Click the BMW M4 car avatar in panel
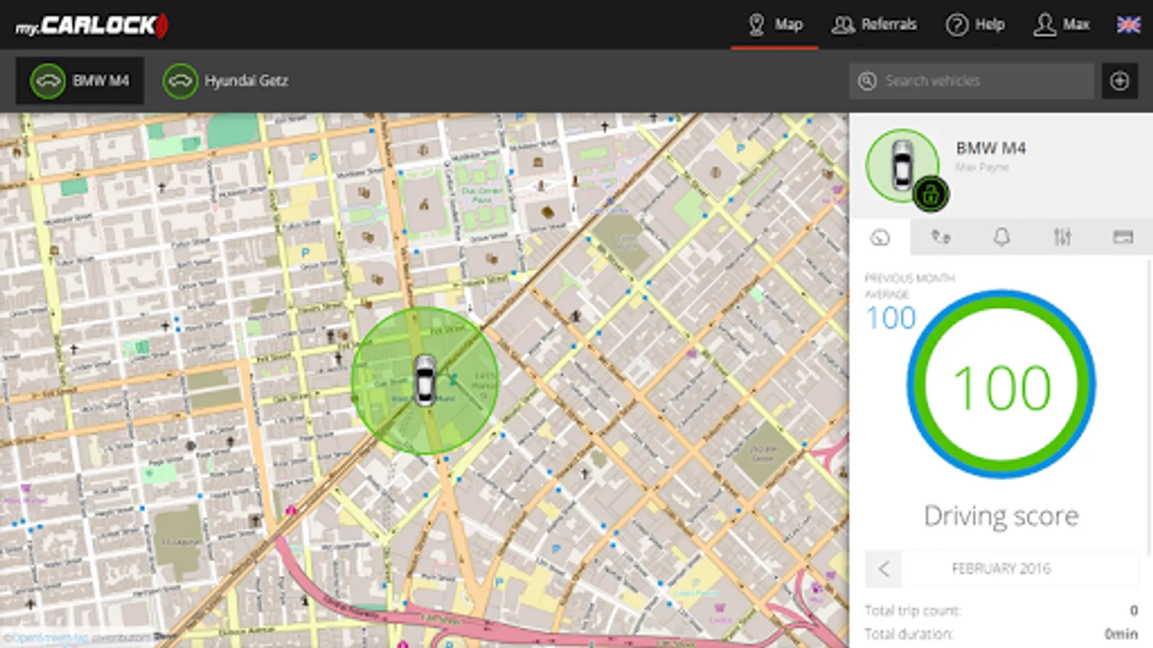This screenshot has height=648, width=1153. pos(902,165)
